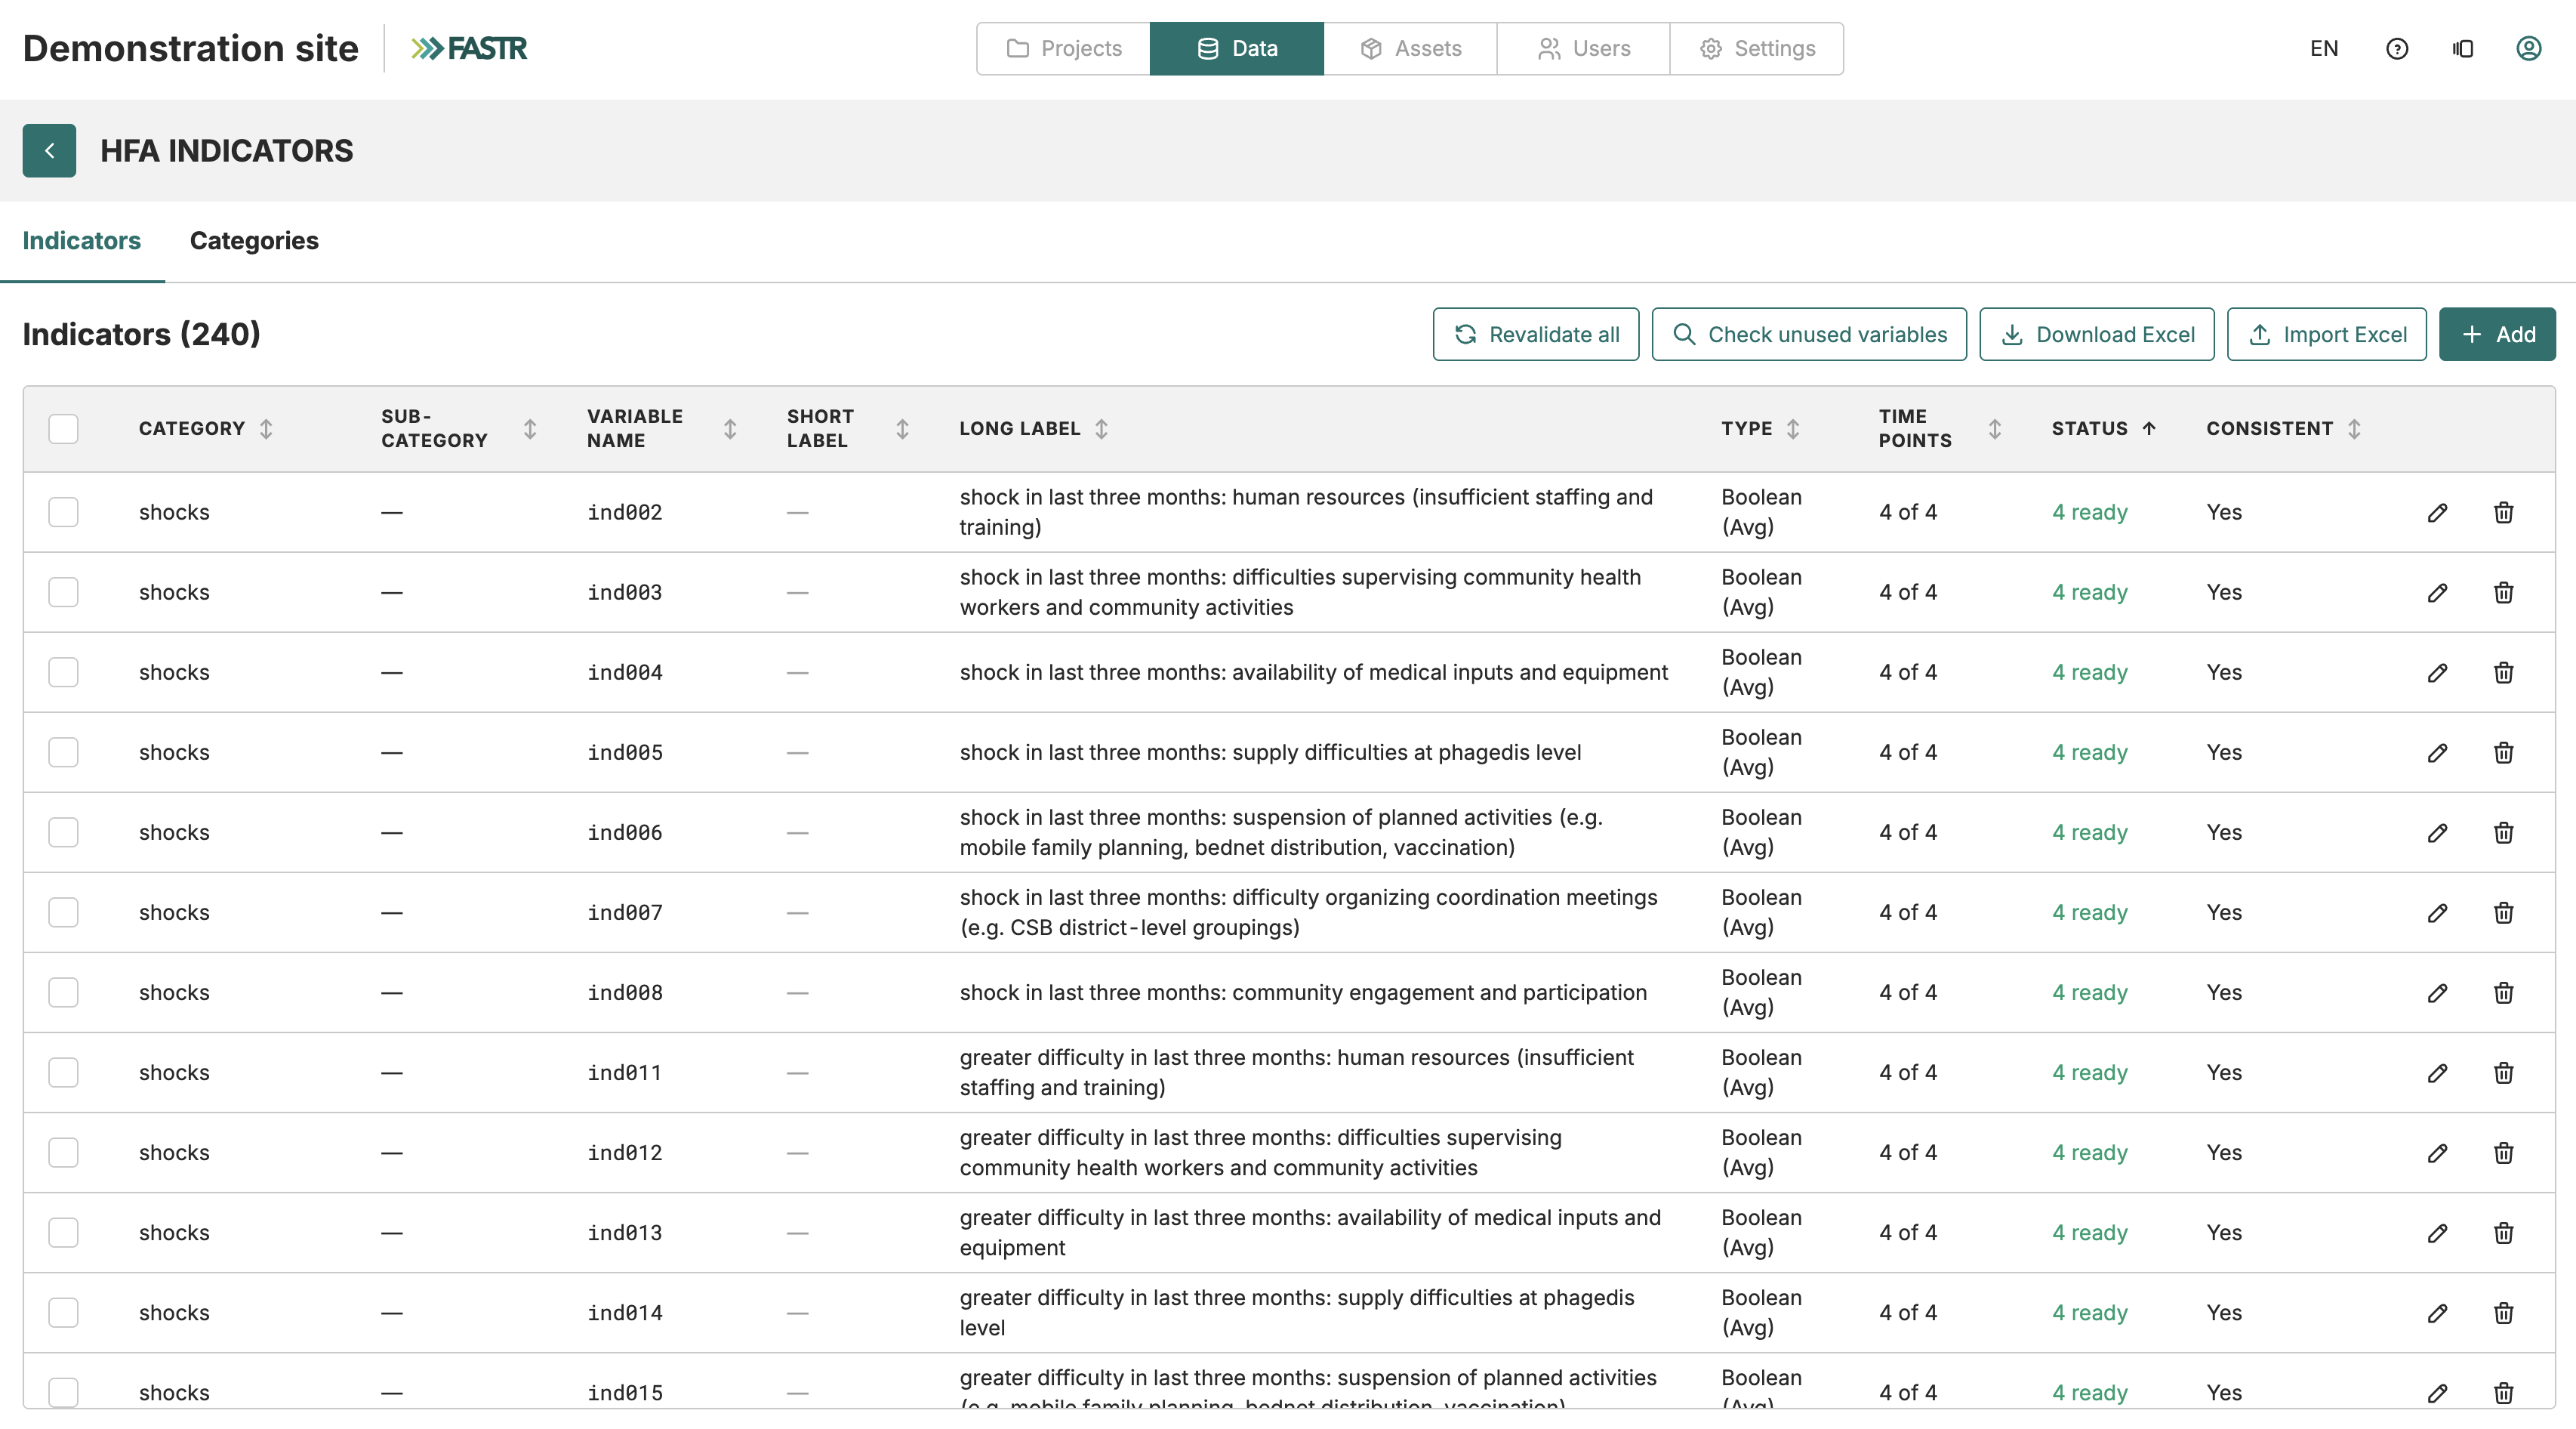
Task: Click the FASTR logo
Action: 468,48
